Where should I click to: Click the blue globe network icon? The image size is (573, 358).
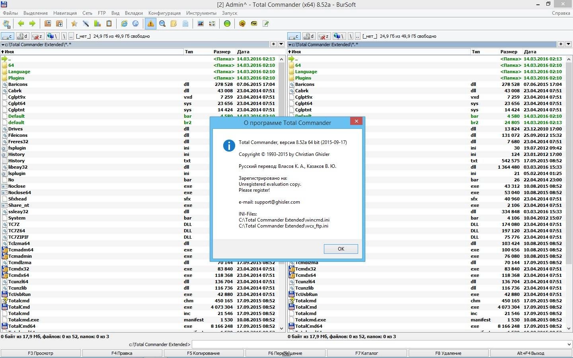click(x=136, y=23)
